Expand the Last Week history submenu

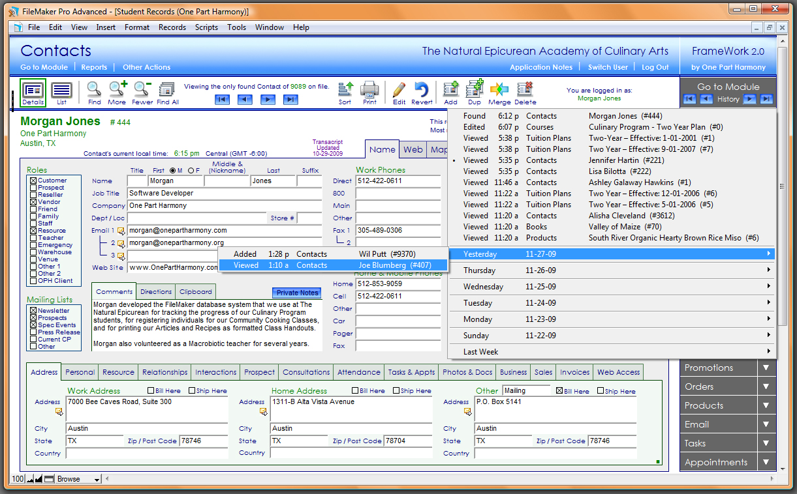(x=612, y=352)
